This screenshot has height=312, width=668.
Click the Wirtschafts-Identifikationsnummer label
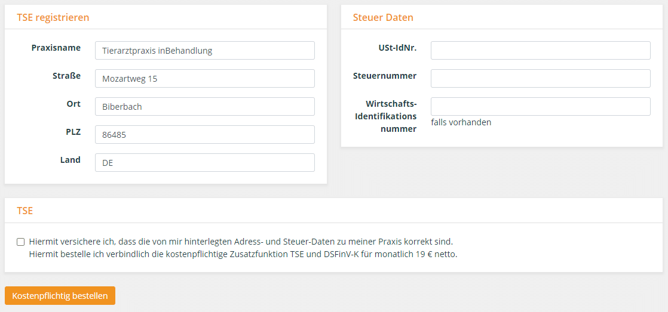tap(385, 116)
